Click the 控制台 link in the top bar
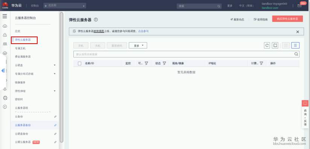Screen dimensions: 310x149 tap(35, 6)
